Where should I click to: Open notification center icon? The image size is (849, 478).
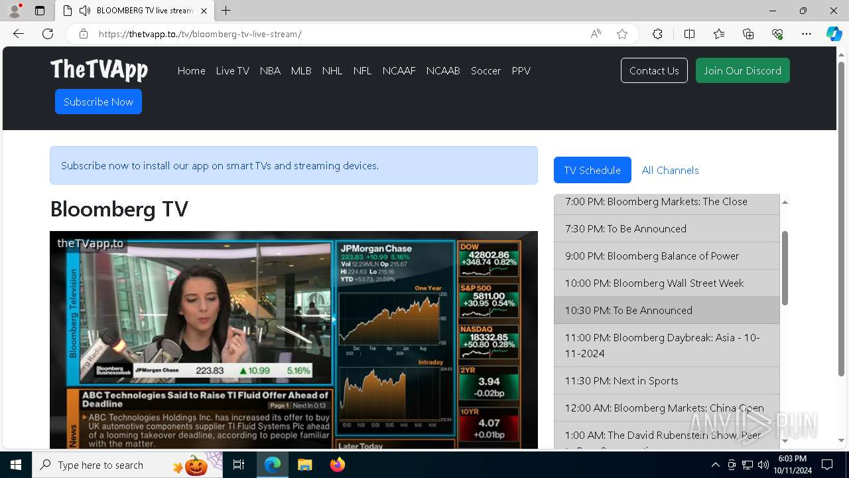pos(827,465)
